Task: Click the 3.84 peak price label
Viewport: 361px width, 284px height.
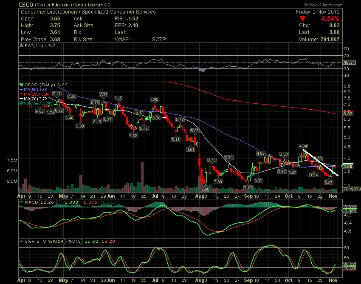Action: pyautogui.click(x=228, y=157)
